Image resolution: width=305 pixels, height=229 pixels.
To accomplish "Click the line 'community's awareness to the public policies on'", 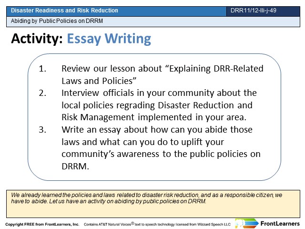I will tap(161, 154).
